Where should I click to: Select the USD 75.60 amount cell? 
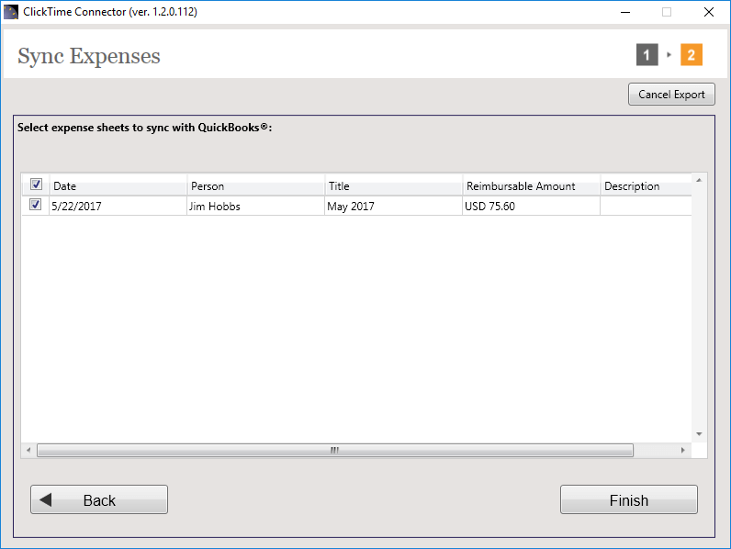pyautogui.click(x=531, y=206)
